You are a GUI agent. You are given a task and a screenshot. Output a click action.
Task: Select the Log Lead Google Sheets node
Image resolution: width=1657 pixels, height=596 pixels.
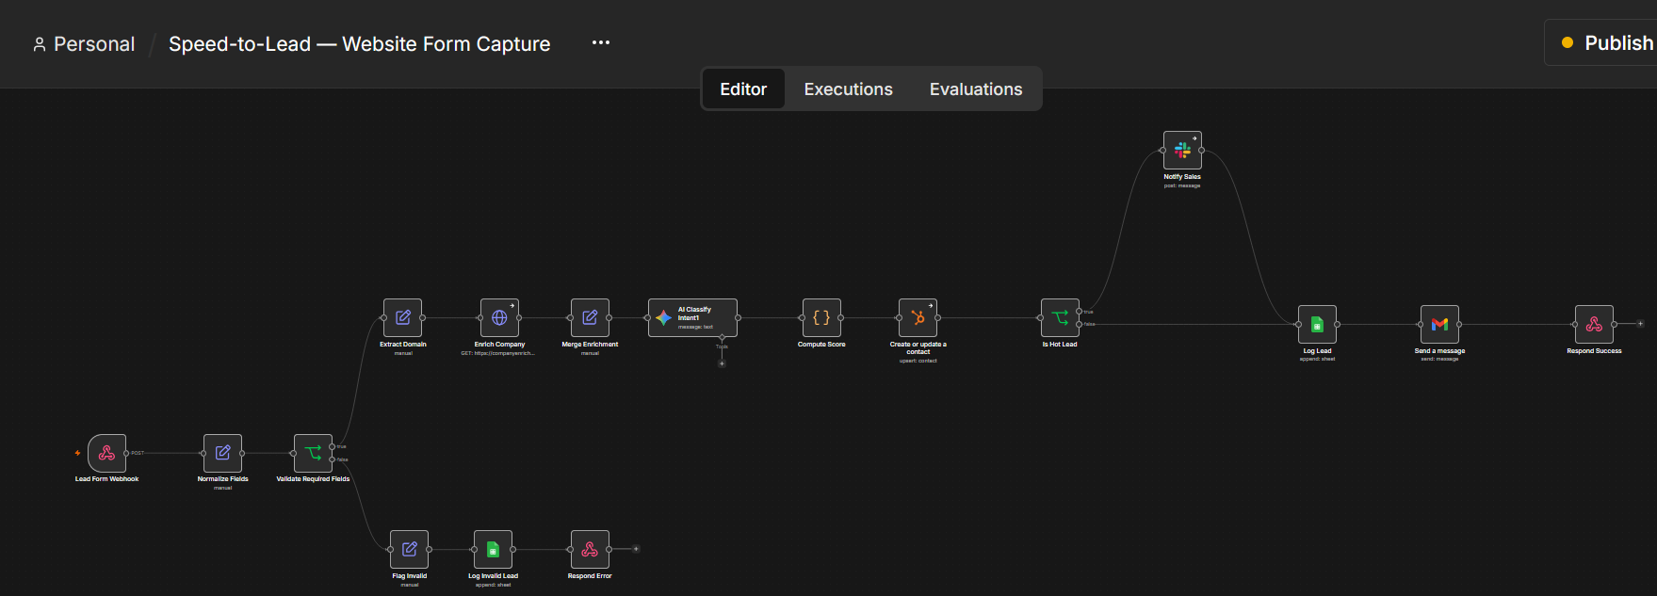point(1317,325)
